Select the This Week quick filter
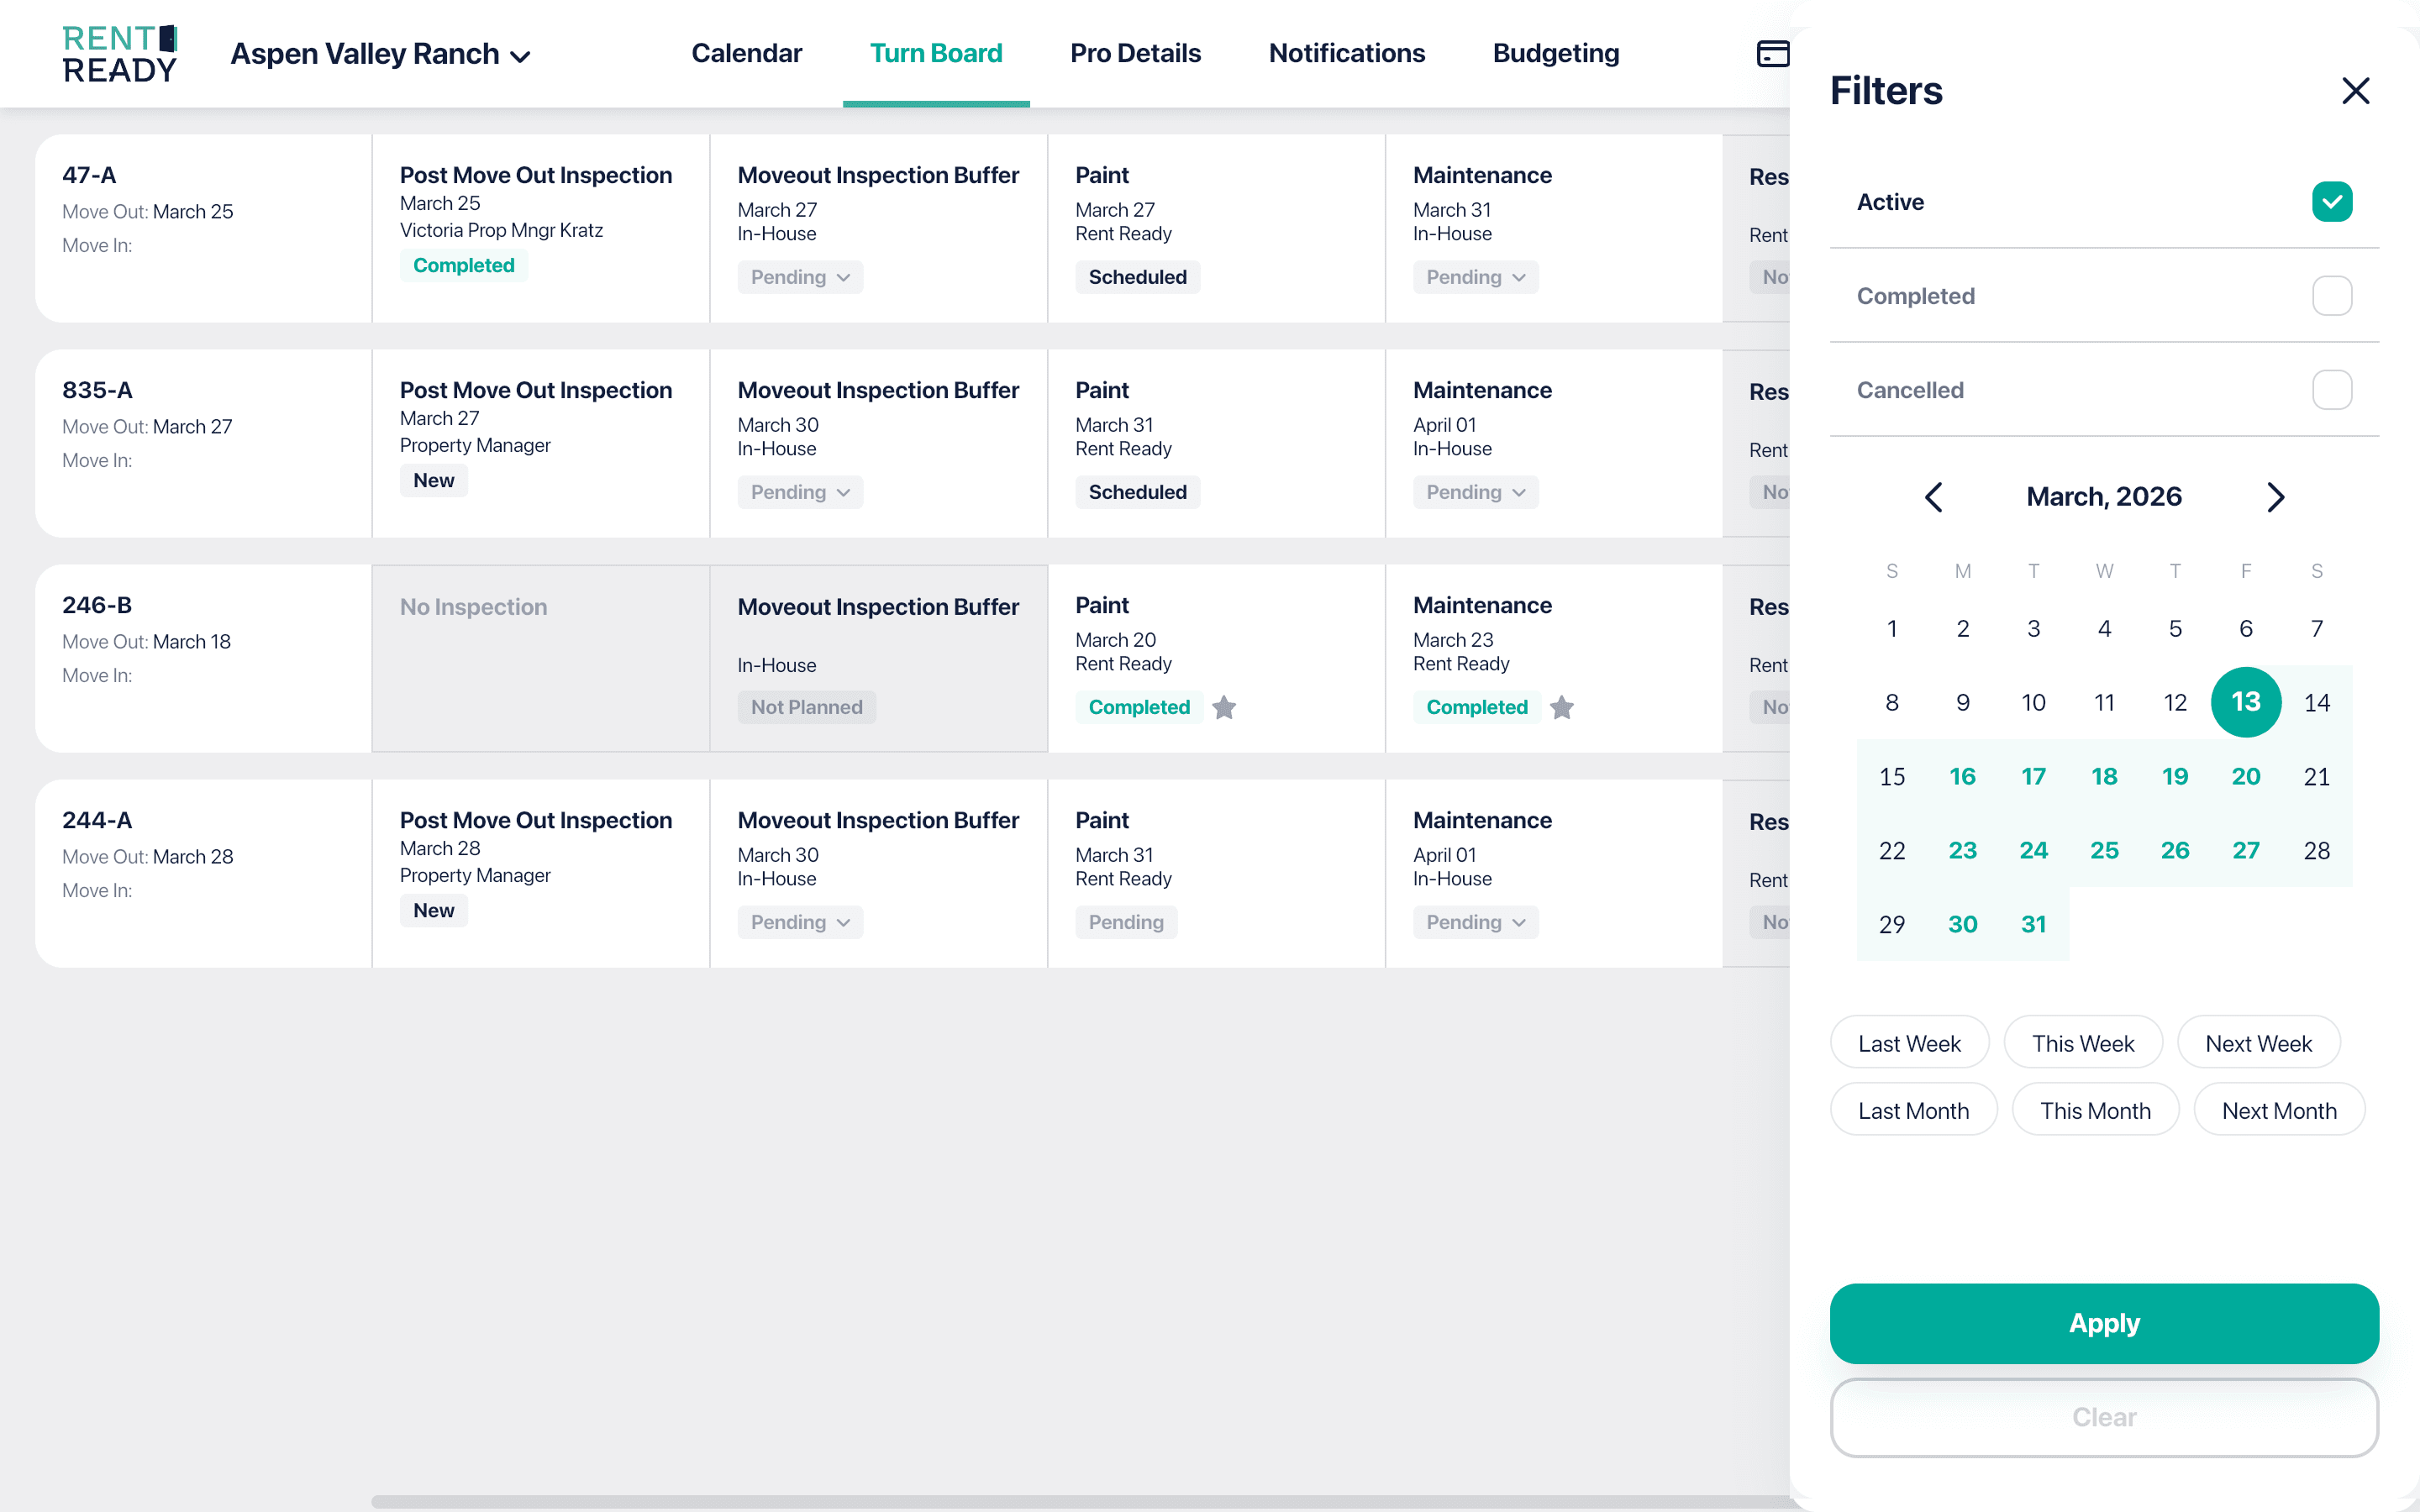 2083,1042
